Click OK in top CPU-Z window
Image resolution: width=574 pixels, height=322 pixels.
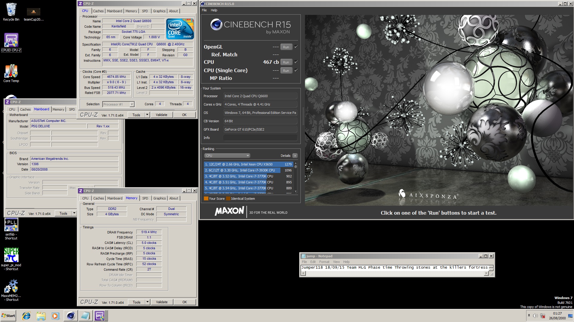pyautogui.click(x=184, y=115)
